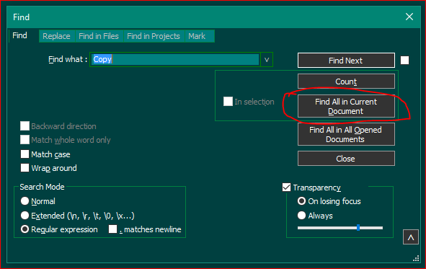Open the Find in Files tab
Viewport: 426px width, 269px height.
coord(99,36)
